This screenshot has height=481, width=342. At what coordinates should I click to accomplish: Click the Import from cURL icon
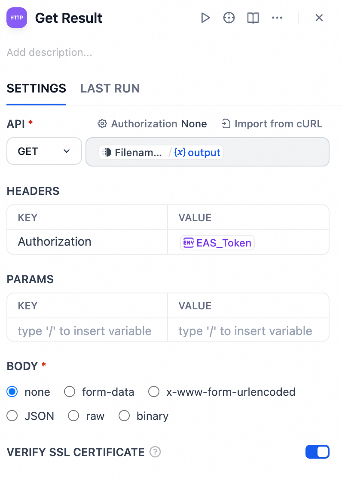(226, 124)
